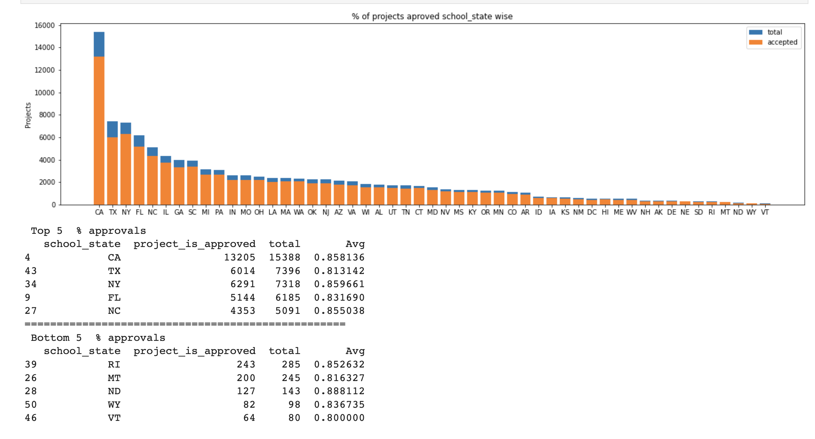Click the GA x-axis label
Image resolution: width=815 pixels, height=439 pixels.
[179, 212]
